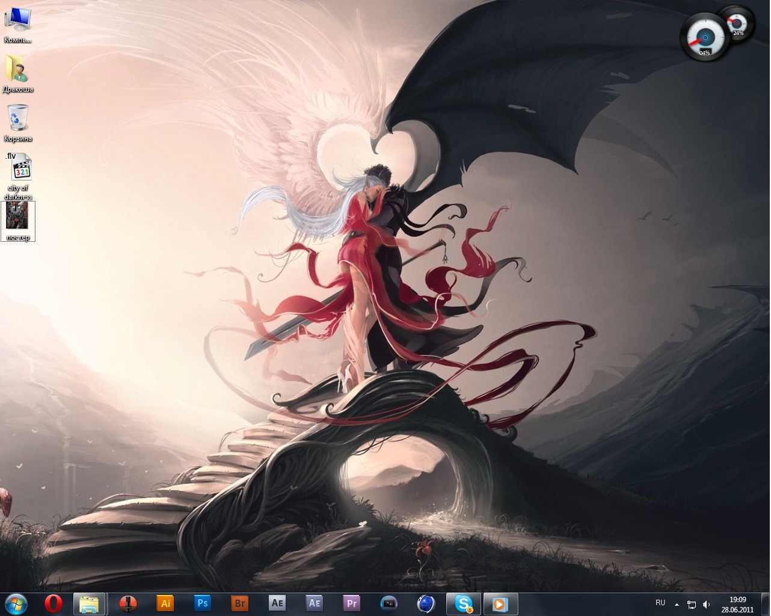Screen dimensions: 771x616
Task: Click the dark monitor icon after Premiere
Action: (x=389, y=603)
